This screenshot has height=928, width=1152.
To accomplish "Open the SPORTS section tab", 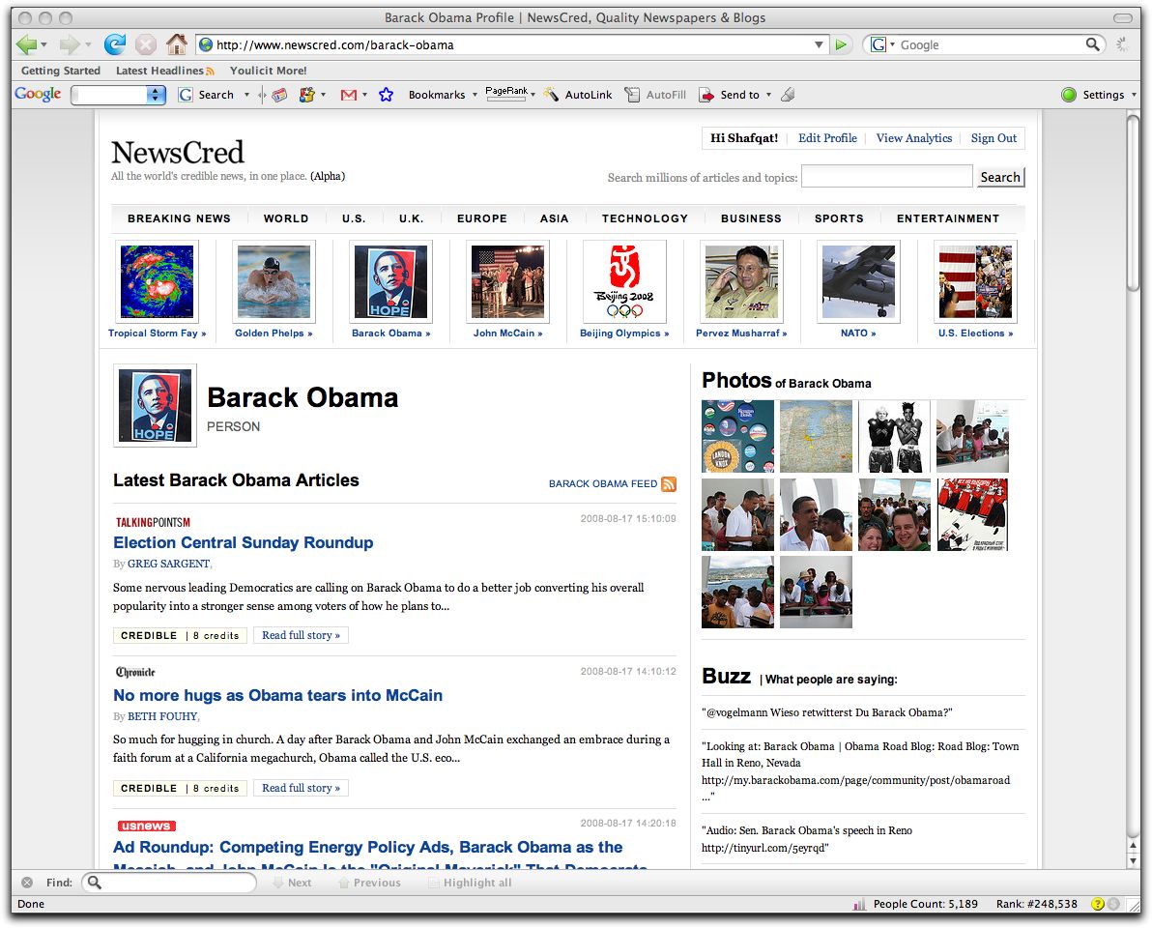I will pyautogui.click(x=839, y=218).
